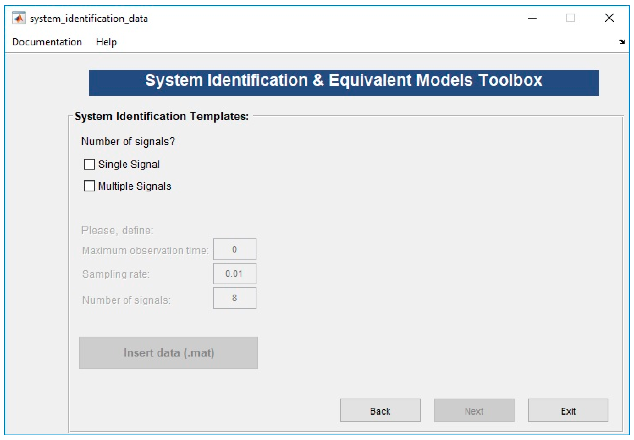Focus the Number of signals value box
Screen dimensions: 634x440
[x=234, y=298]
